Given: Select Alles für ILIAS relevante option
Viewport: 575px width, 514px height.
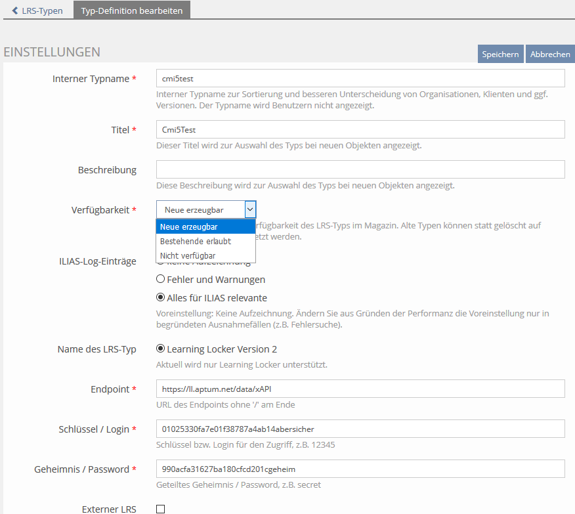Looking at the screenshot, I should tap(160, 298).
